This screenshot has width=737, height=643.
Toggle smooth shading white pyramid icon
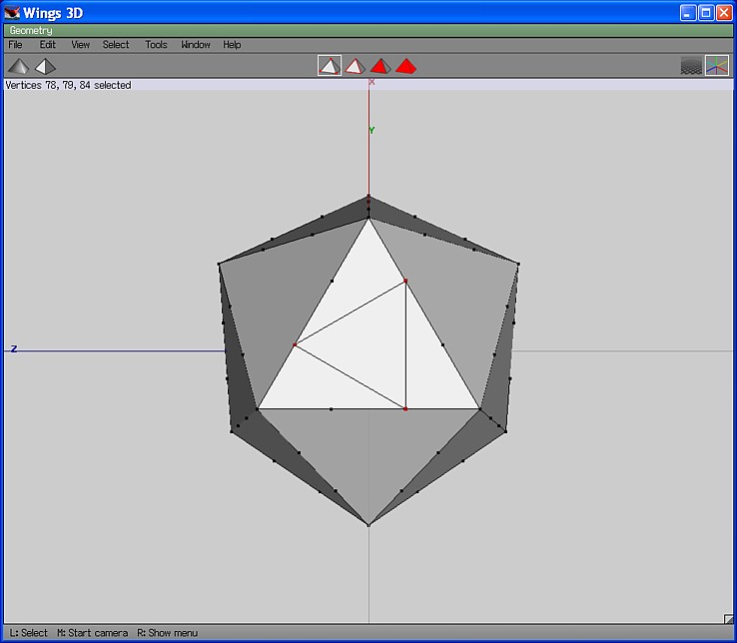[x=45, y=66]
